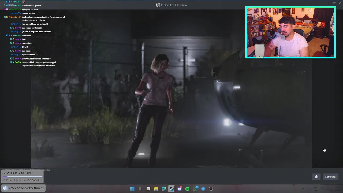Image resolution: width=343 pixels, height=193 pixels.
Task: Open Task View from the taskbar
Action: [x=148, y=189]
